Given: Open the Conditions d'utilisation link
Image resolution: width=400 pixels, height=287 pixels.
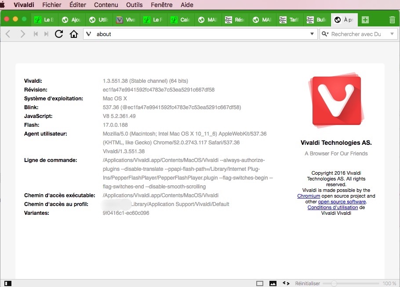Looking at the screenshot, I should (x=333, y=207).
